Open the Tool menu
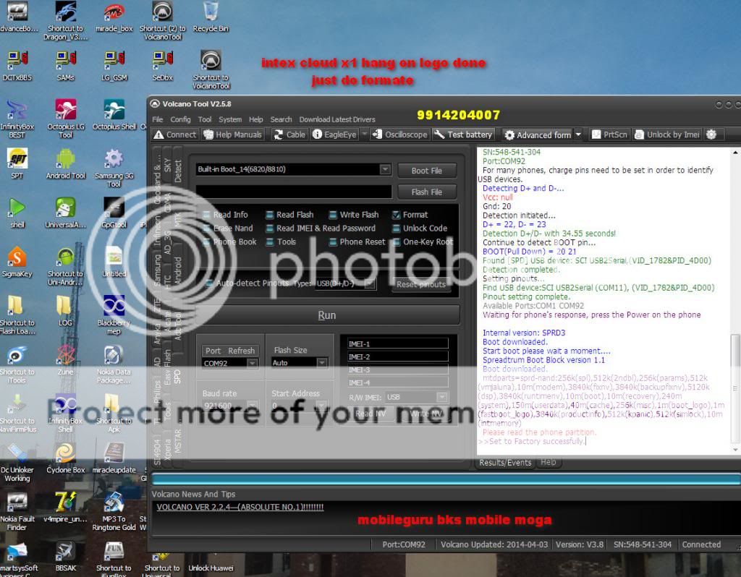This screenshot has height=577, width=741. (x=205, y=119)
